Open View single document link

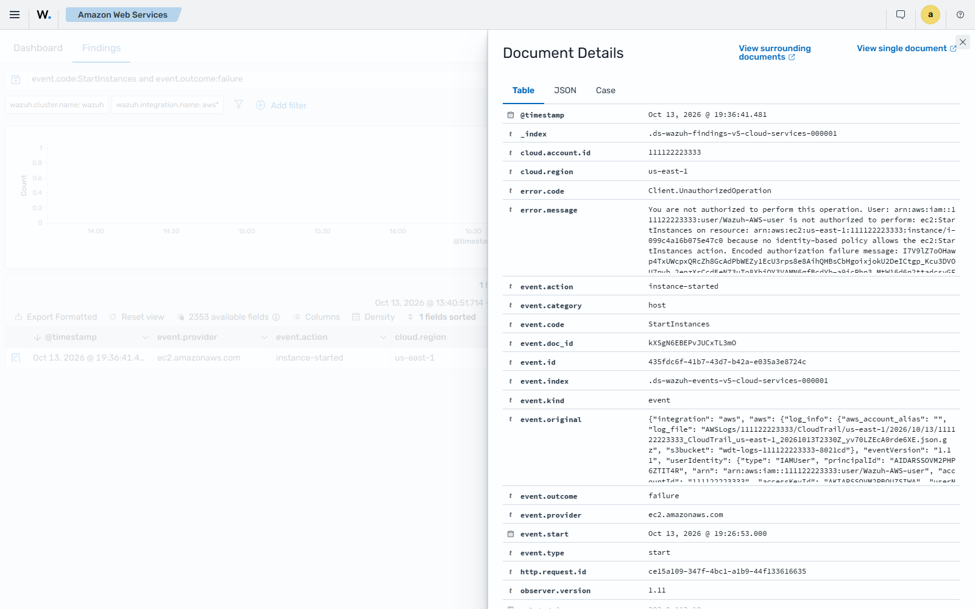pyautogui.click(x=907, y=48)
